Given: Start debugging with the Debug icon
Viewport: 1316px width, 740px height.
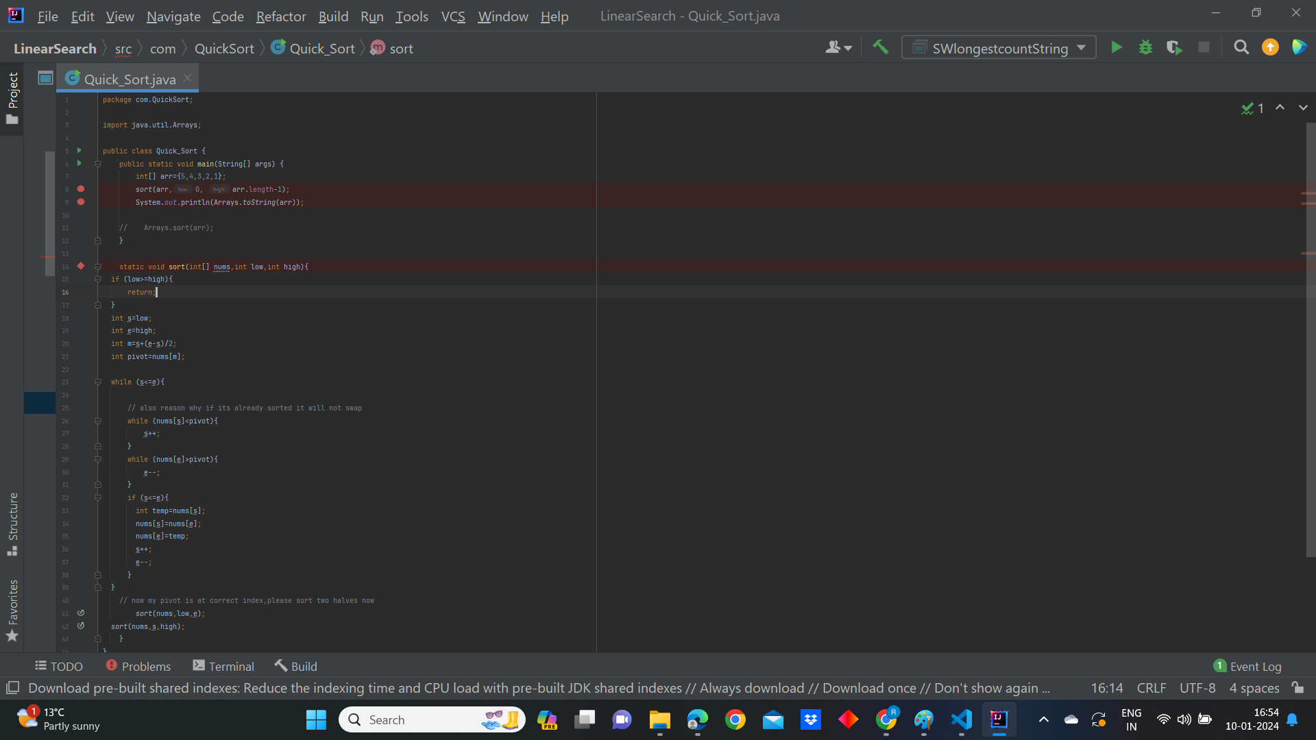Looking at the screenshot, I should coord(1146,47).
